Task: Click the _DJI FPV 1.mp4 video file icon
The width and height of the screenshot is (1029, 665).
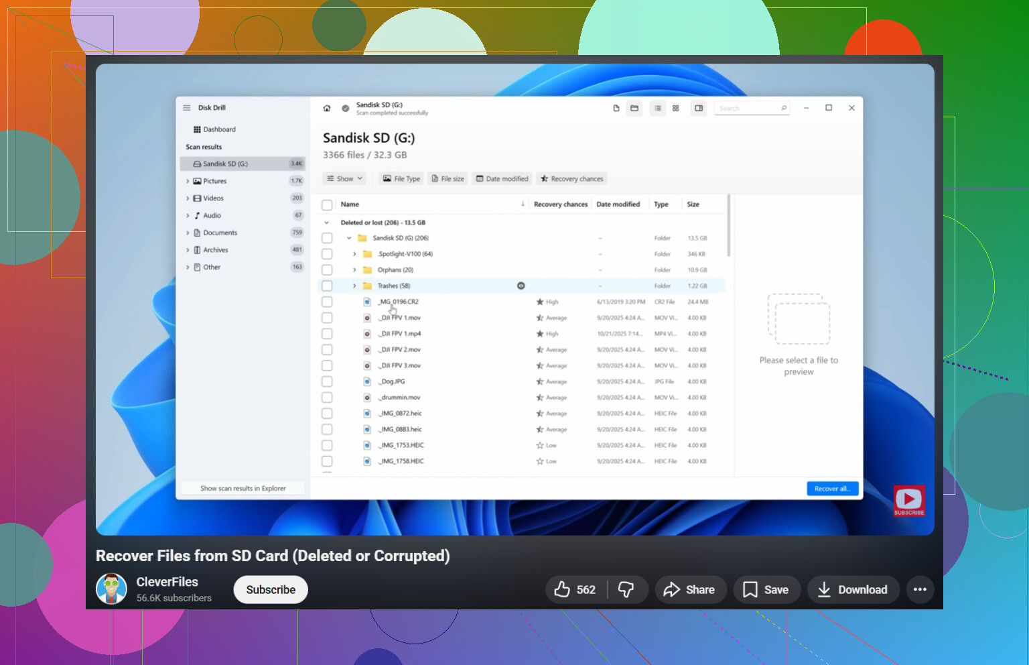Action: tap(367, 334)
